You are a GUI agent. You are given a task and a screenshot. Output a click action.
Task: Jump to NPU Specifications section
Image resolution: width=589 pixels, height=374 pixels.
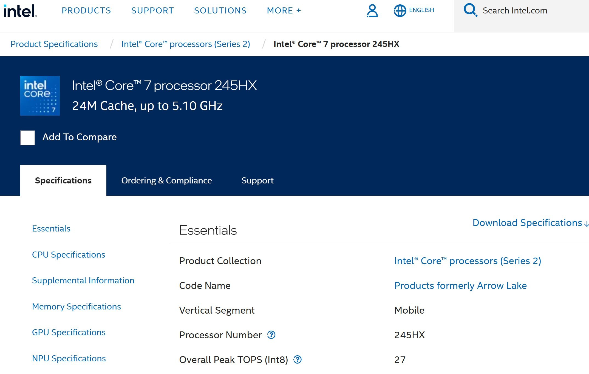[x=69, y=358]
